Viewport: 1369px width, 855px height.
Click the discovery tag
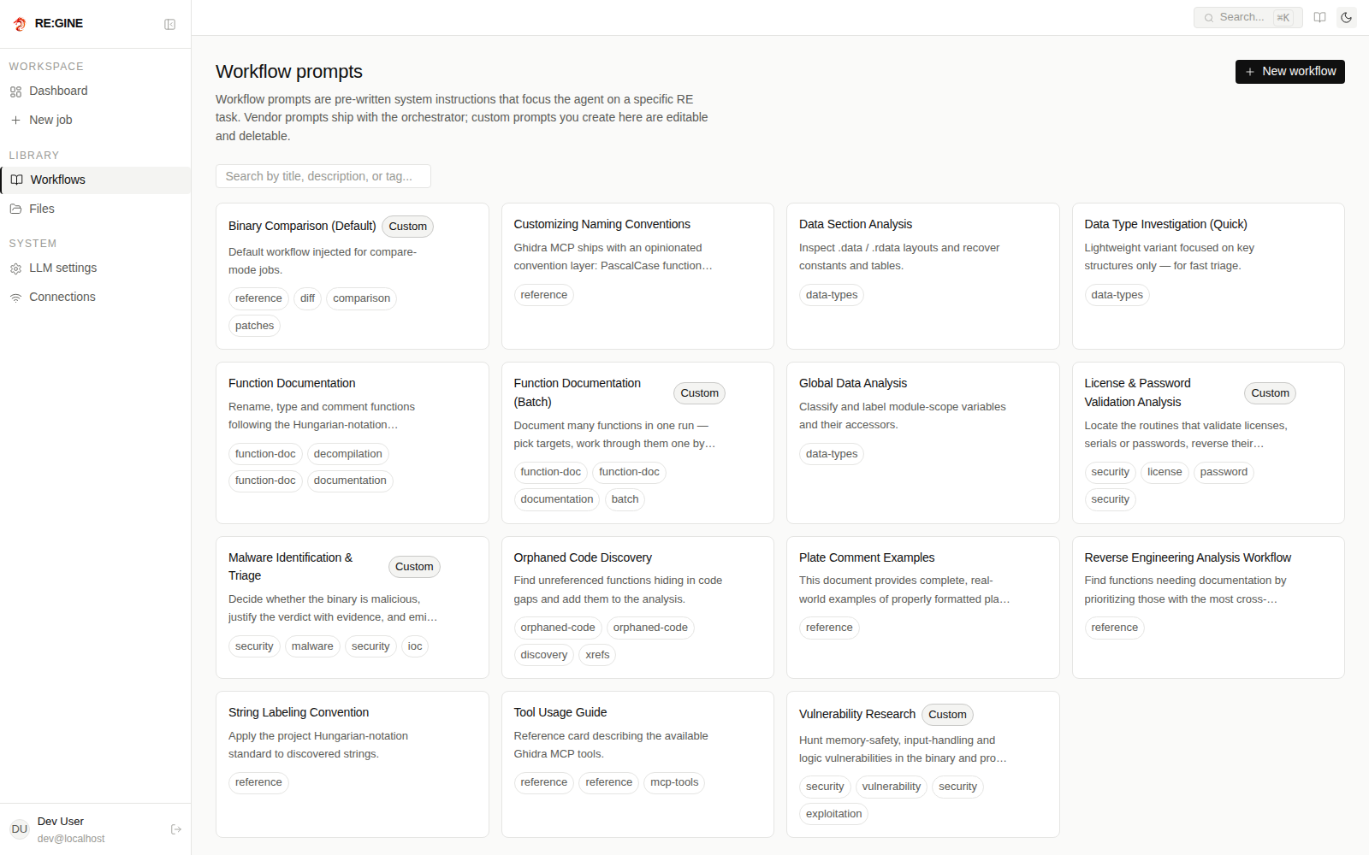coord(543,655)
